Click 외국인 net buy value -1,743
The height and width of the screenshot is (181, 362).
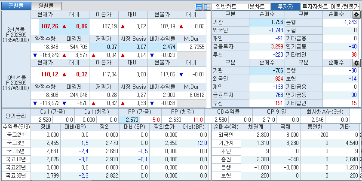[x=267, y=30]
